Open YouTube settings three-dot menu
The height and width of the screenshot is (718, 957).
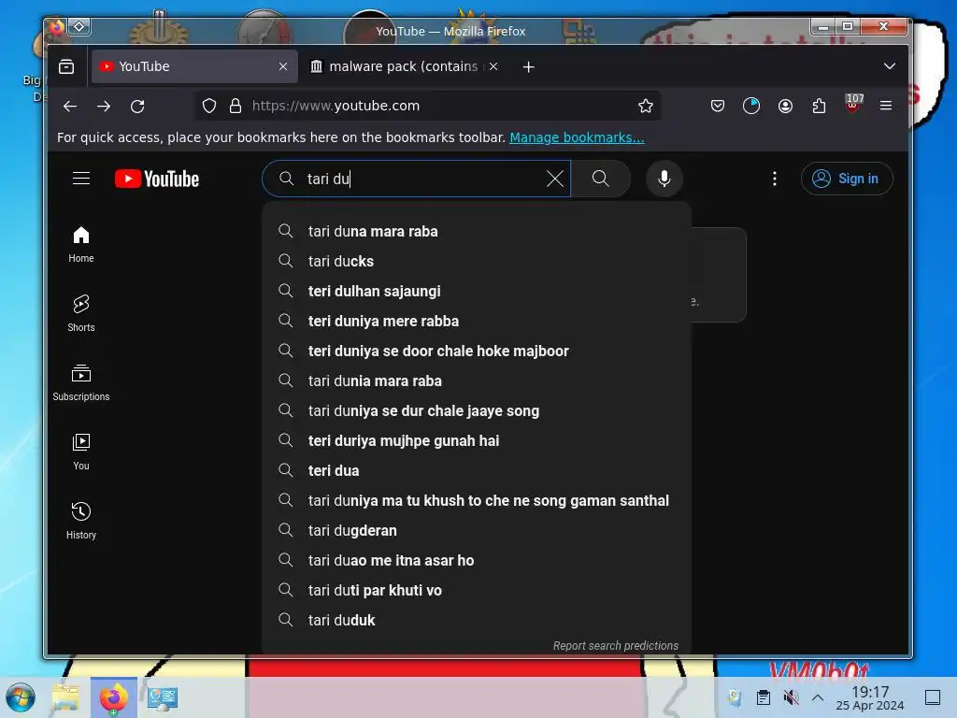(x=775, y=179)
